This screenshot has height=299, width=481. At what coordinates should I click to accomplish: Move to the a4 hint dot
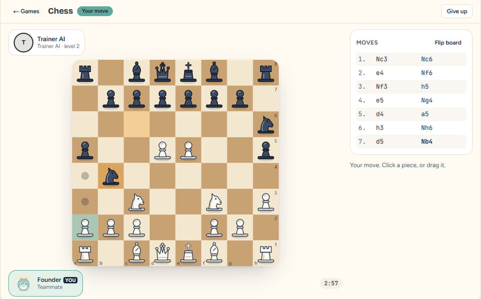pyautogui.click(x=85, y=176)
